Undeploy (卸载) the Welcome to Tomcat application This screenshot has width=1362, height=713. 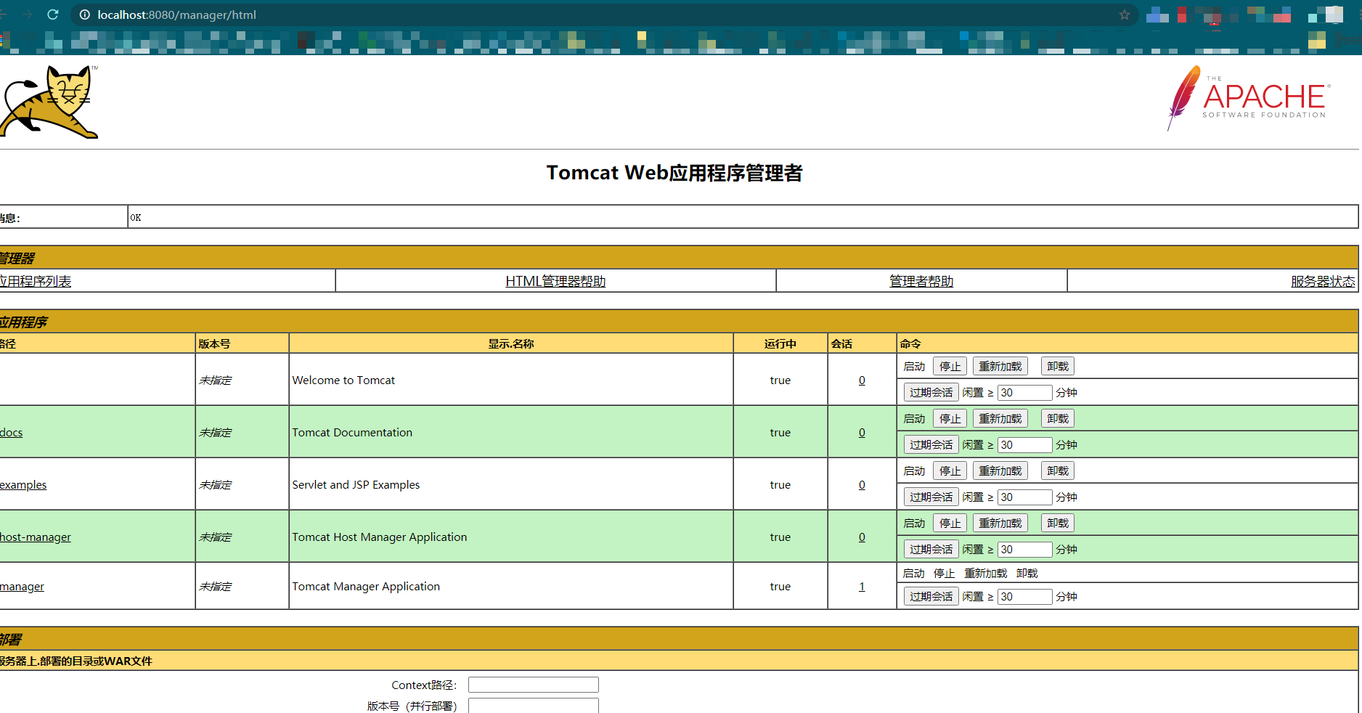(x=1058, y=367)
